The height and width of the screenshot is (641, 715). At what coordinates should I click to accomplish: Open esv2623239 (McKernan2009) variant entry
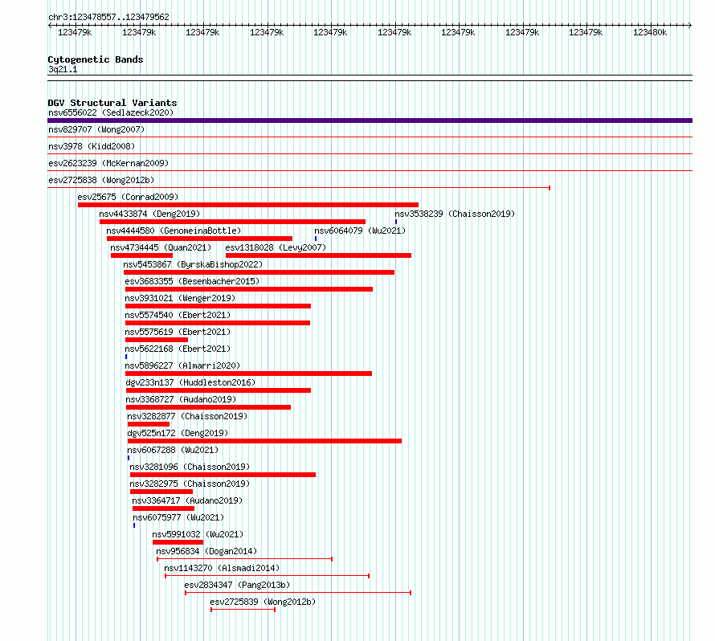[x=108, y=163]
